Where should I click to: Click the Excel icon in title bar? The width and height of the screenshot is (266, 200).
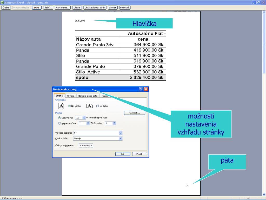tap(2, 2)
